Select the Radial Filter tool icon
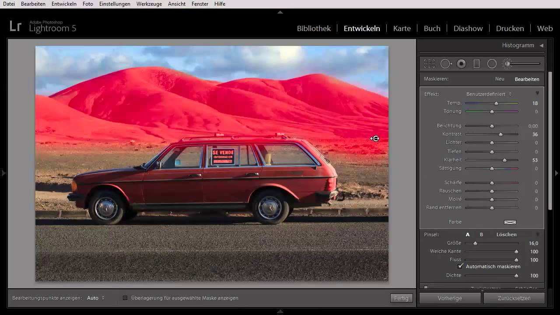 492,64
